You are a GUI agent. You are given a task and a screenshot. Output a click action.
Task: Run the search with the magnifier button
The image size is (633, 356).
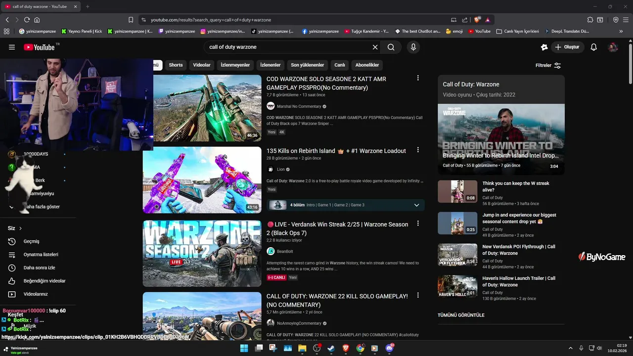click(x=391, y=47)
